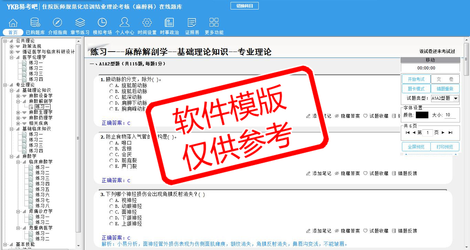Open 个人中心 user icon
This screenshot has width=470, height=250.
click(124, 23)
